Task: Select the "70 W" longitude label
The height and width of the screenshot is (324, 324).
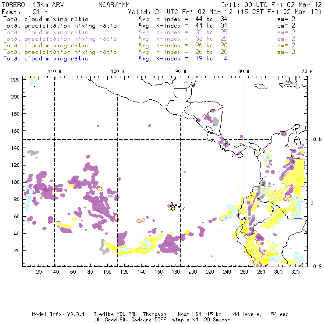Action: pos(307,71)
